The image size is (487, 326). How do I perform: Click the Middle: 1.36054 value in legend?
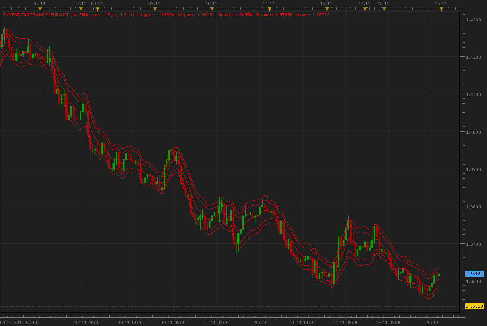(x=235, y=15)
